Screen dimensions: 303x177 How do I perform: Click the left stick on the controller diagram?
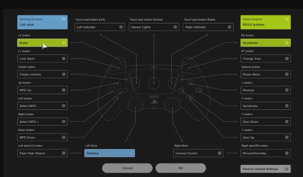click(x=135, y=105)
